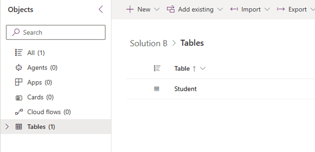Viewport: 315px width, 152px height.
Task: Expand the Tables tree node arrow
Action: (x=7, y=127)
